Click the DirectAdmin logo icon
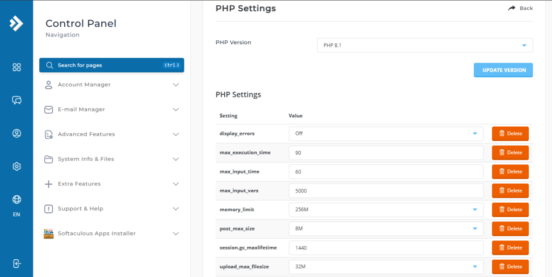Image resolution: width=552 pixels, height=277 pixels. tap(16, 24)
